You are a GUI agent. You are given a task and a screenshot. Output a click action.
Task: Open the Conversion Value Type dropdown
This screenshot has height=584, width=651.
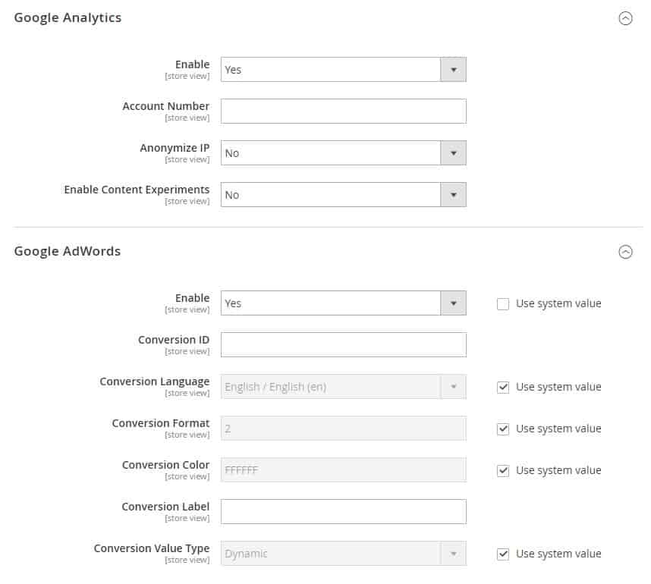point(344,554)
